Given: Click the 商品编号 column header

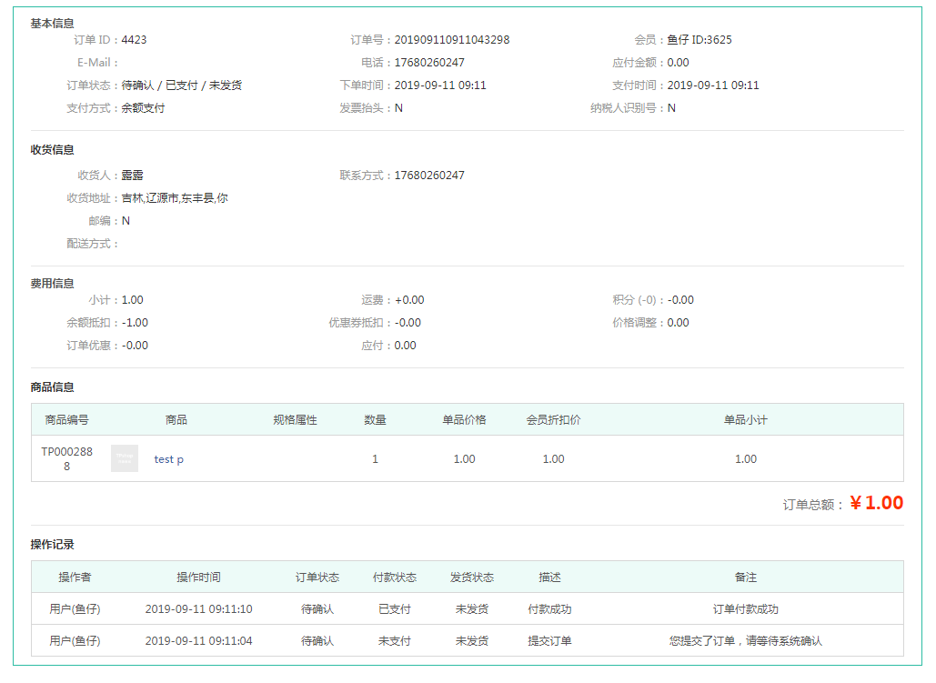Looking at the screenshot, I should [x=66, y=419].
